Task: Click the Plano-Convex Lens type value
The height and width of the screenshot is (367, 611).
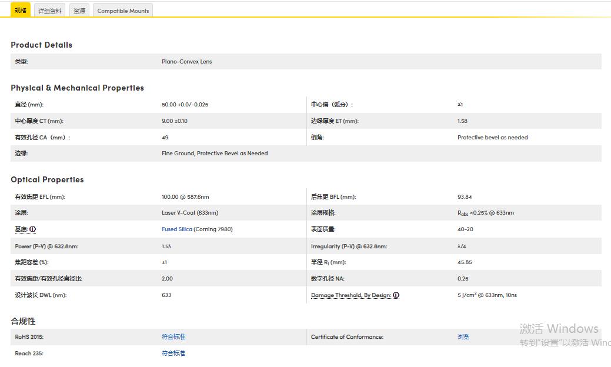Action: point(186,62)
